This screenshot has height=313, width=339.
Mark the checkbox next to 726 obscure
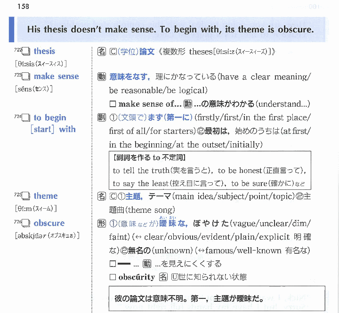[x=26, y=224]
